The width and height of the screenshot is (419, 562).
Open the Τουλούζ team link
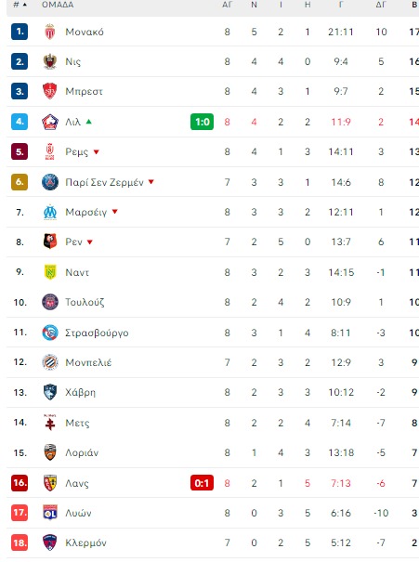(85, 302)
